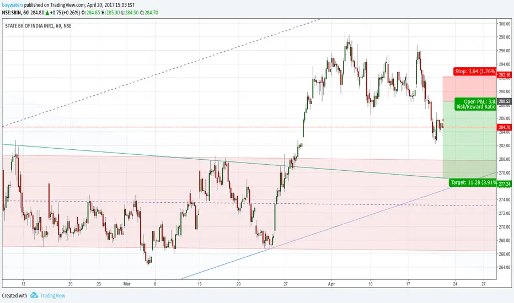Select the red Stop: 3.64 (1.26%) label
This screenshot has height=303, width=514.
click(475, 71)
